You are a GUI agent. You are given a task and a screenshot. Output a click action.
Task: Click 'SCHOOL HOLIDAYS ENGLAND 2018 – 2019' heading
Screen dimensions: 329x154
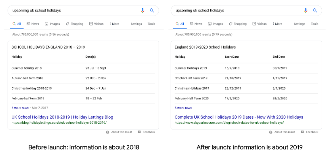(48, 47)
